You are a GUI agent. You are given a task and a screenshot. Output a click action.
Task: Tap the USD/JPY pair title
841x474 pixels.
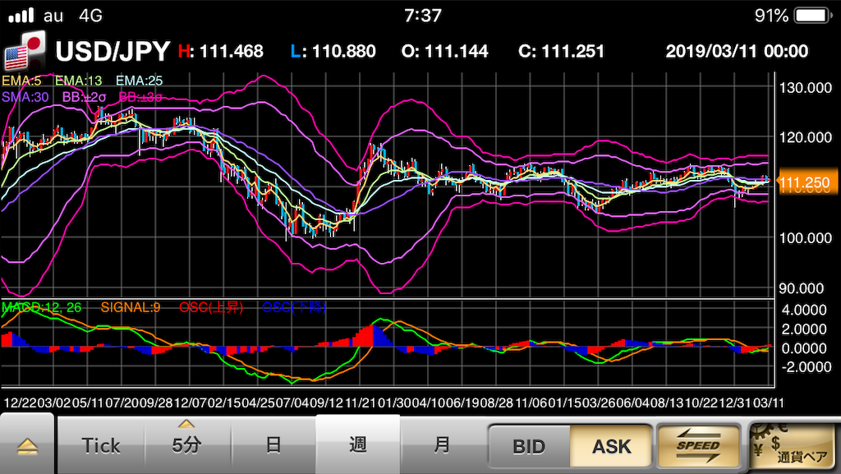113,52
